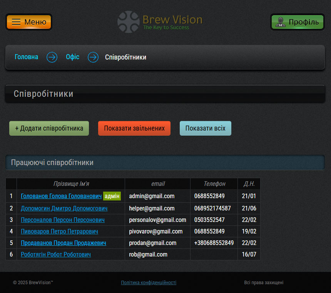
Task: Open the green Профіль user button
Action: click(298, 22)
